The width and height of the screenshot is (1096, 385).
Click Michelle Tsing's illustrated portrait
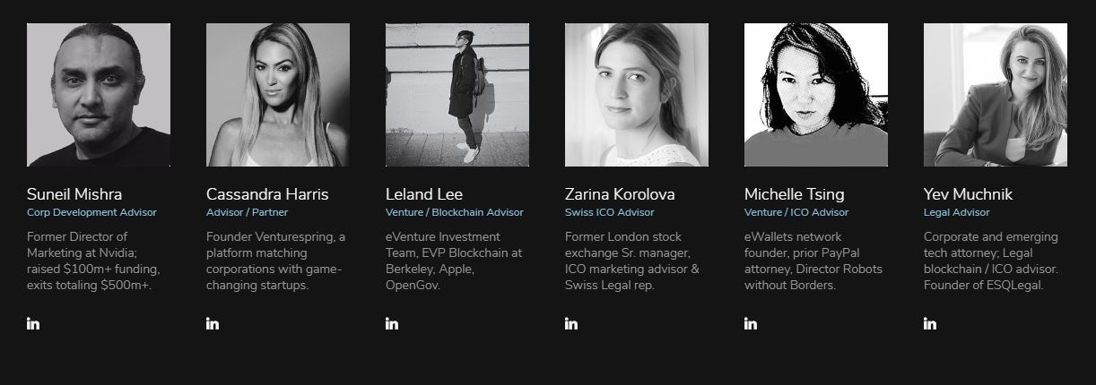816,95
